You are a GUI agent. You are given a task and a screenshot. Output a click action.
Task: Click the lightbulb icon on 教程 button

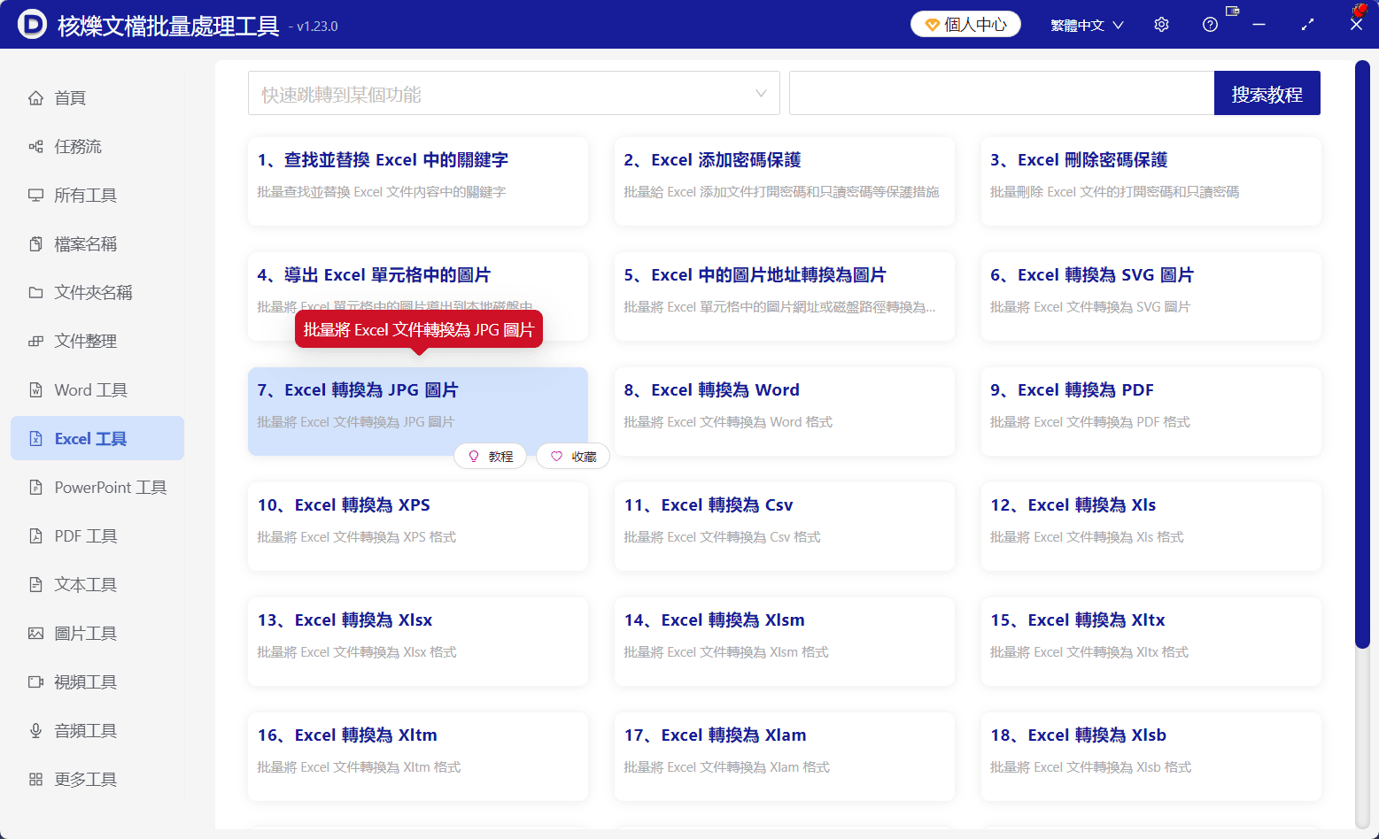pos(474,457)
